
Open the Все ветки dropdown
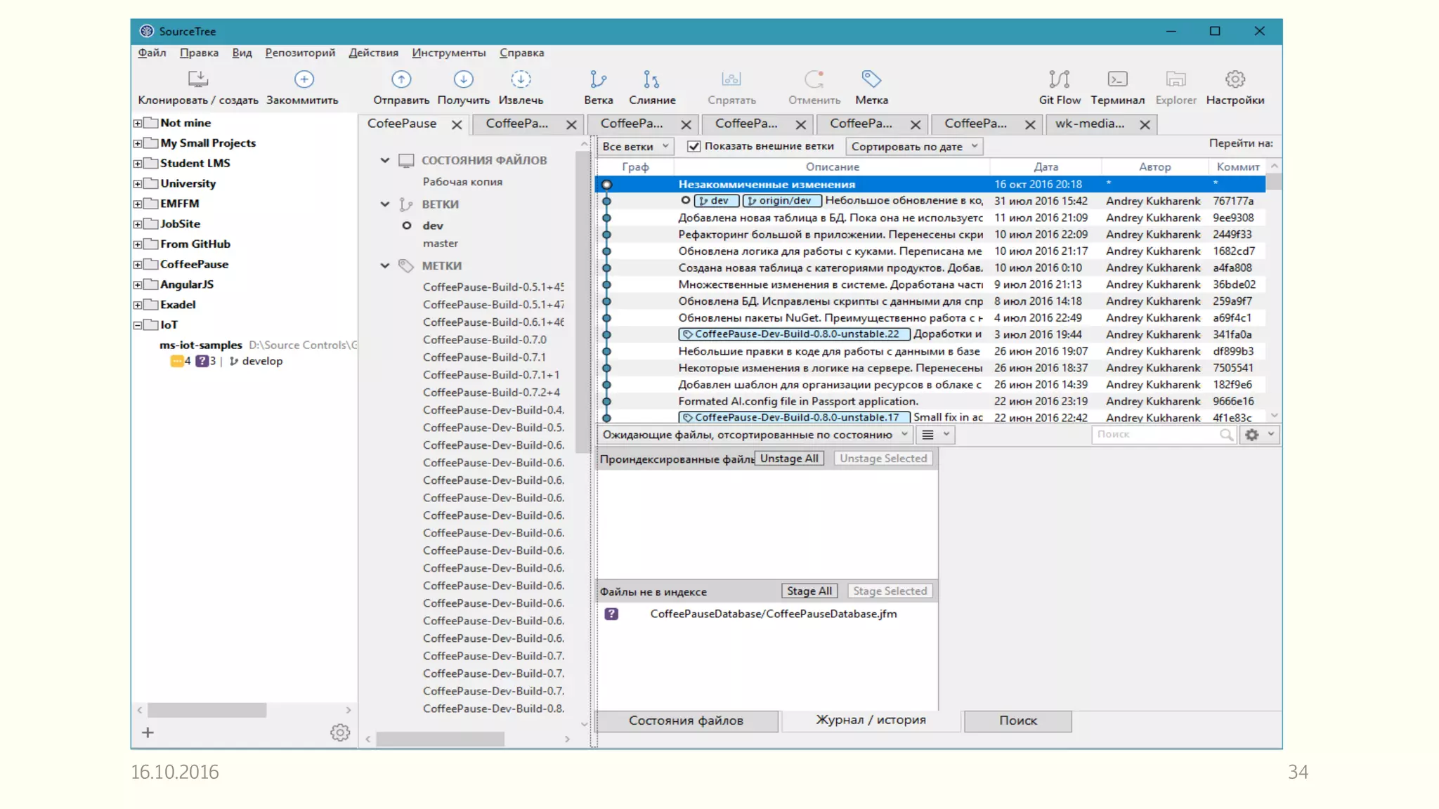[x=635, y=146]
